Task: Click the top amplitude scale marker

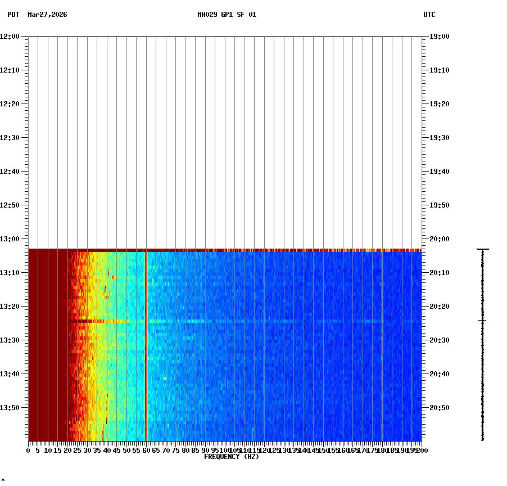Action: click(x=482, y=249)
